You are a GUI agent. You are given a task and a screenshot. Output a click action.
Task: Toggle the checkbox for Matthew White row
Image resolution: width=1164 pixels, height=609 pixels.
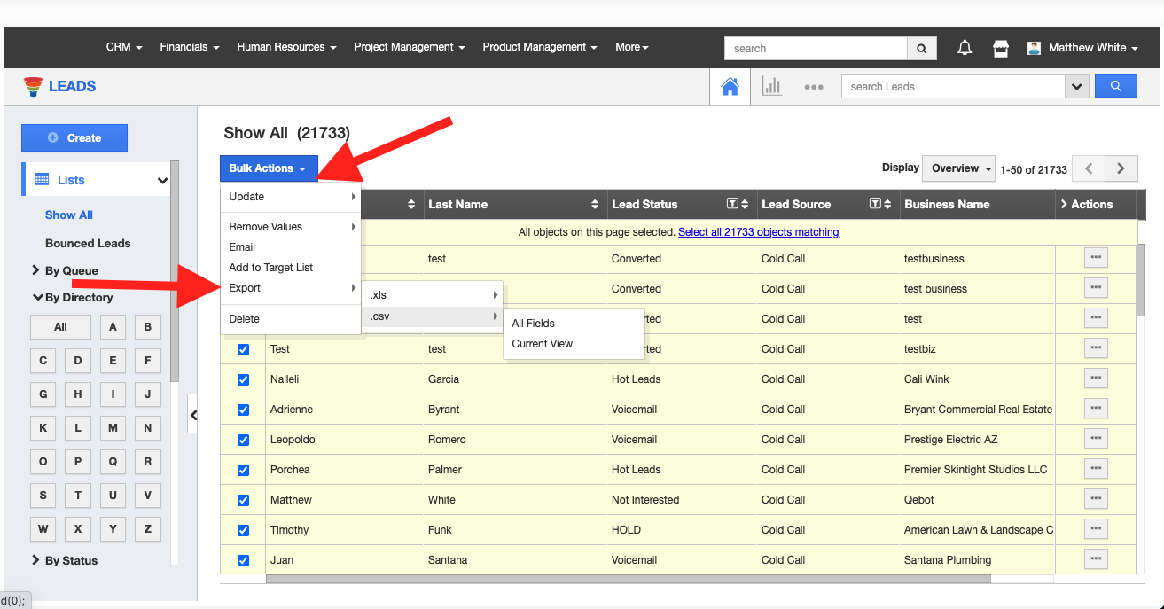pos(244,500)
